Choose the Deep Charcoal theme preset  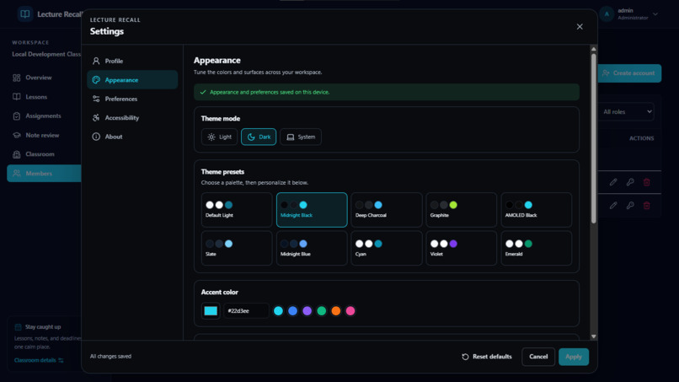387,210
